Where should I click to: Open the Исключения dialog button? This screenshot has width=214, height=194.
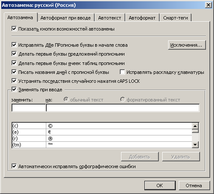click(187, 45)
